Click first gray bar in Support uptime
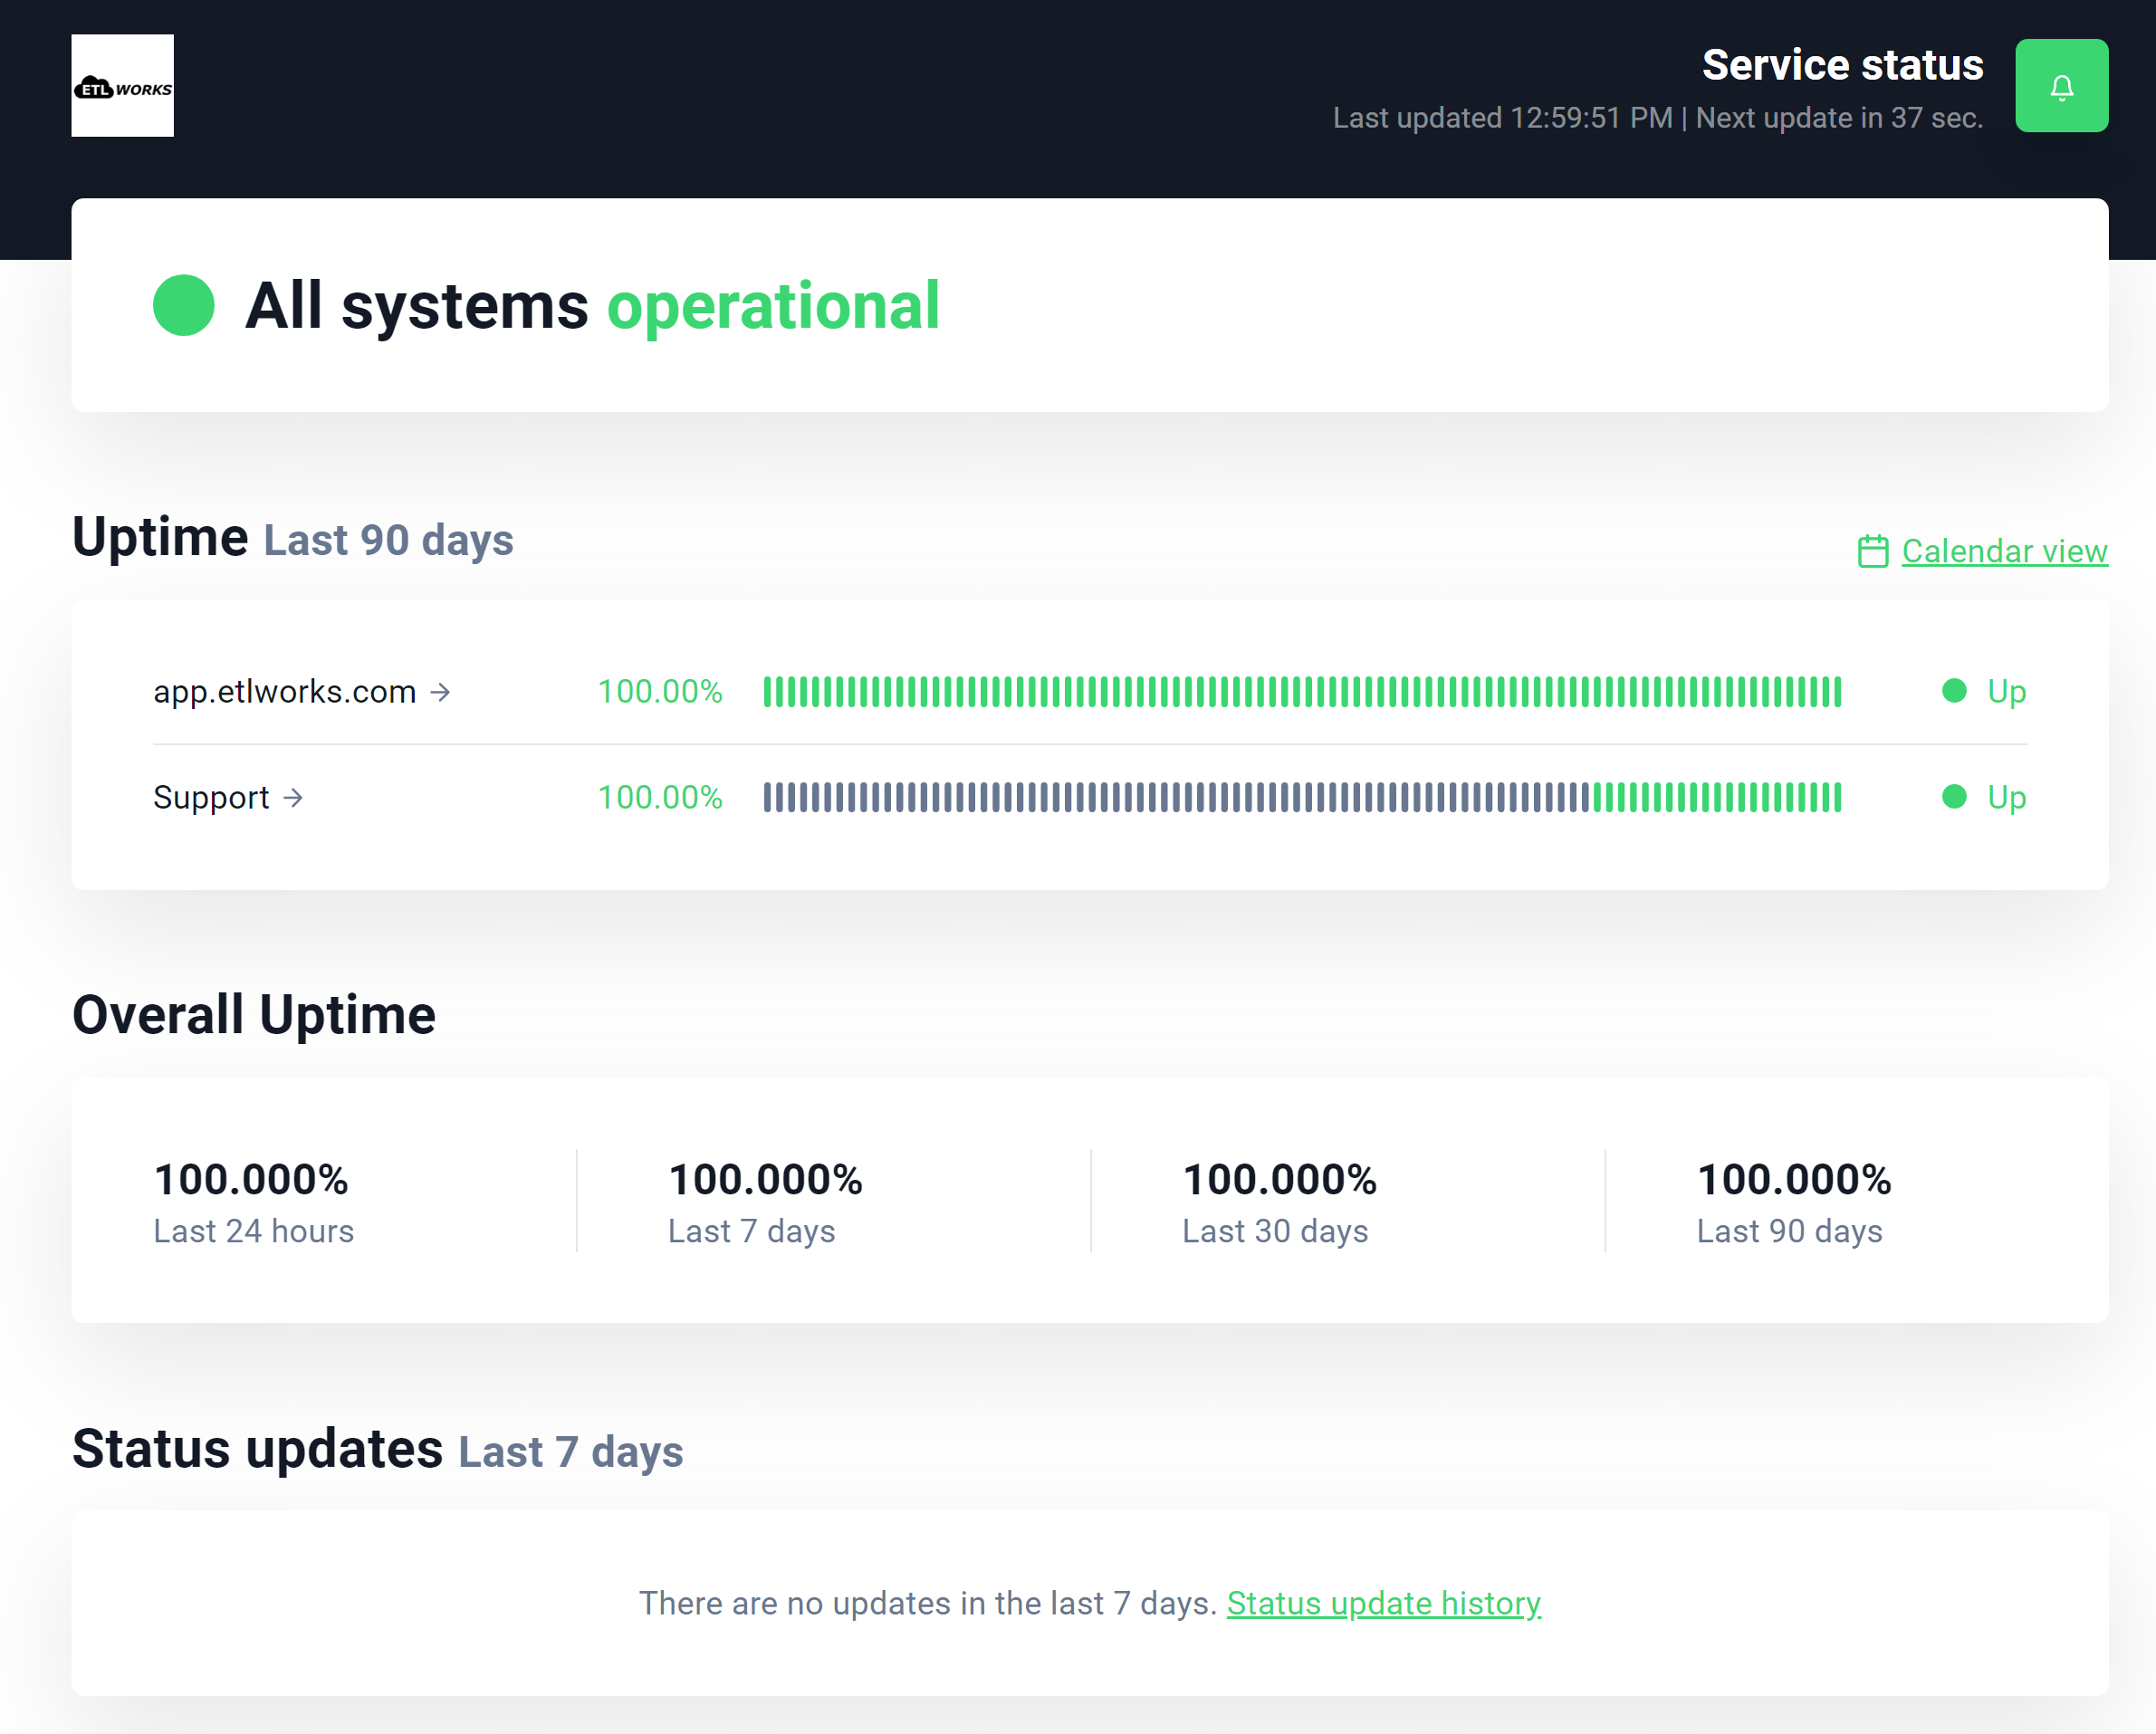The width and height of the screenshot is (2156, 1734). 767,798
